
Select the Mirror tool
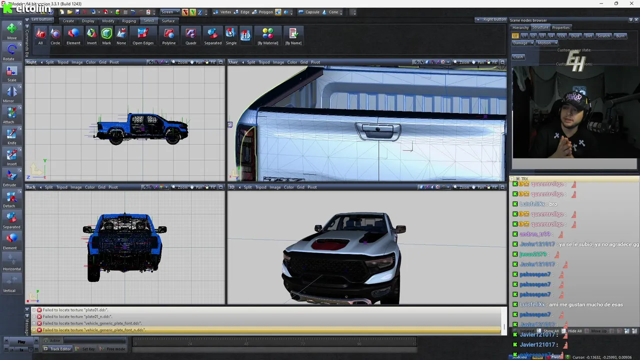(11, 94)
